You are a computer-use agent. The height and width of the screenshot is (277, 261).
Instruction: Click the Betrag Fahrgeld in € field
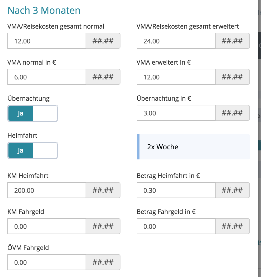[176, 226]
